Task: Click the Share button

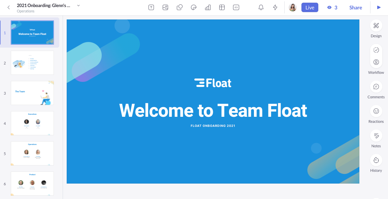Action: (x=355, y=7)
